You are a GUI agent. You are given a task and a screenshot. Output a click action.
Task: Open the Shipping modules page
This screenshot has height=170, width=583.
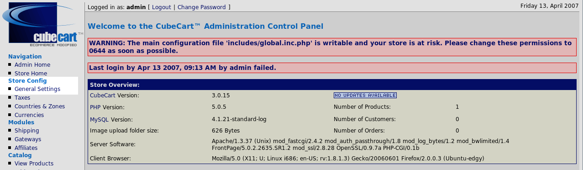pyautogui.click(x=26, y=131)
